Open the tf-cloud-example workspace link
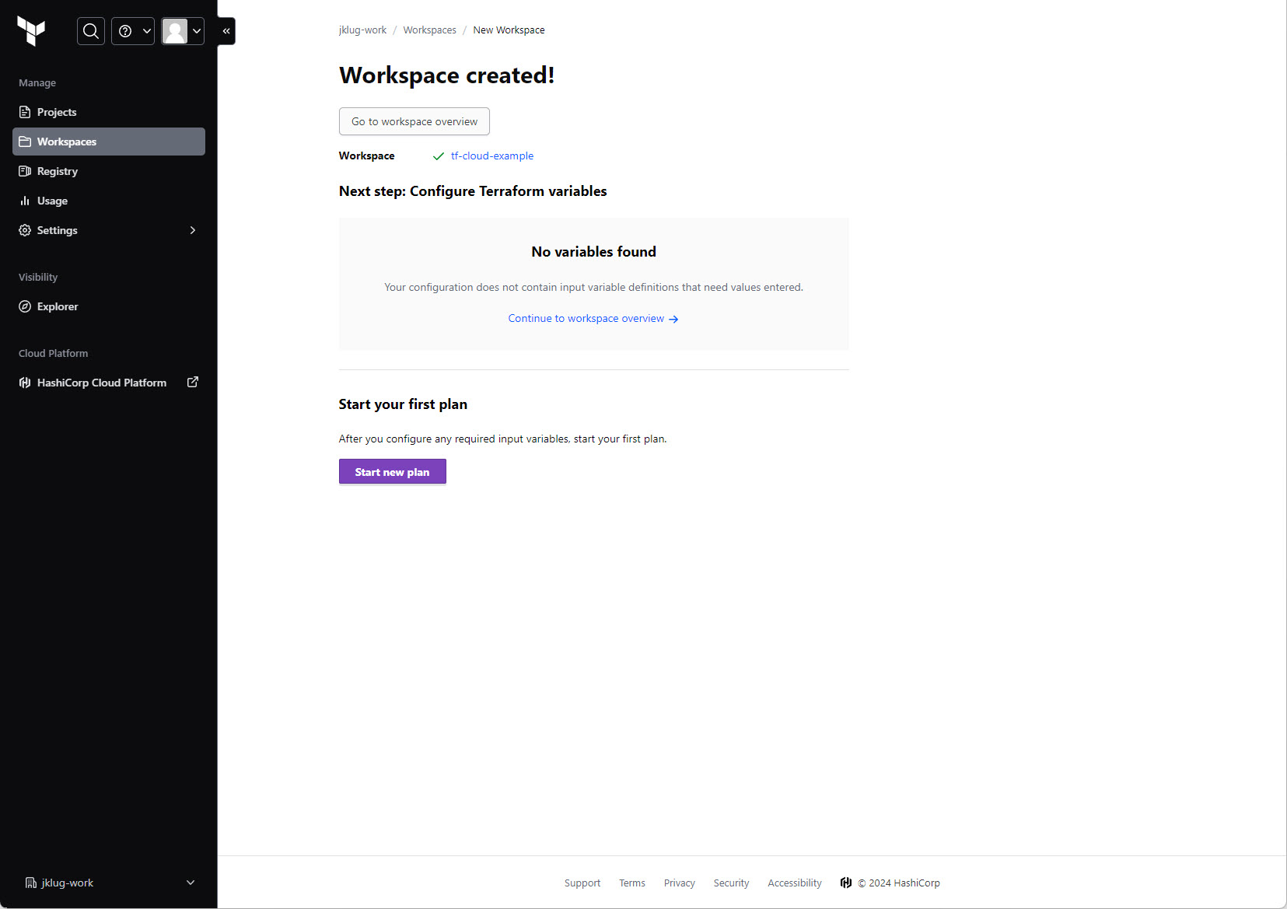Image resolution: width=1287 pixels, height=909 pixels. (x=491, y=156)
